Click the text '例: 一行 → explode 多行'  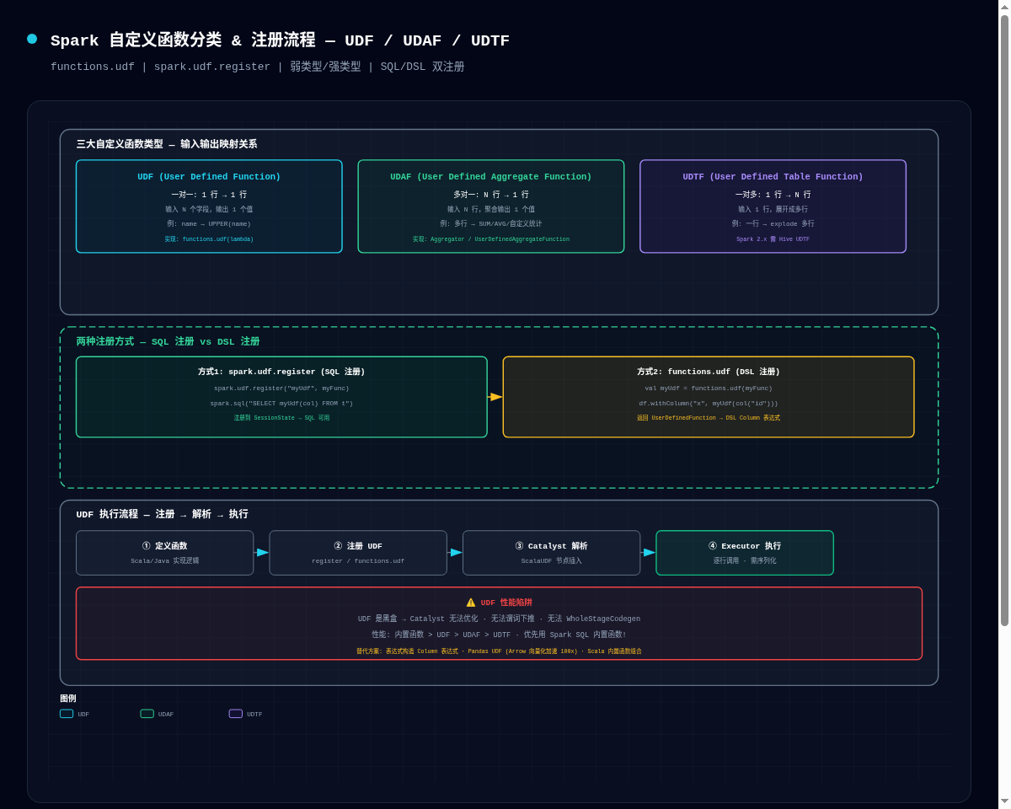tap(773, 224)
